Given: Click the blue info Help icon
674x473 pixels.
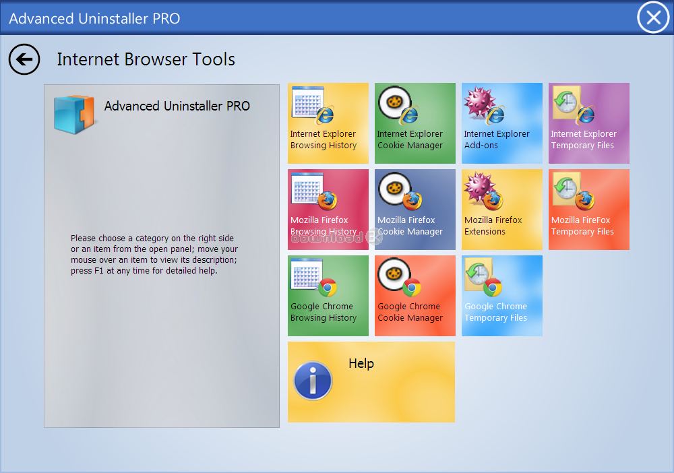Looking at the screenshot, I should point(313,381).
